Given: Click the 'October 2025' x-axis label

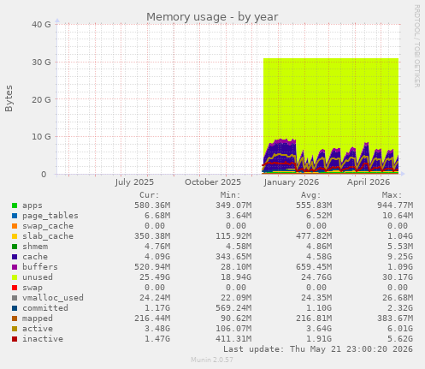Looking at the screenshot, I should coord(213,182).
